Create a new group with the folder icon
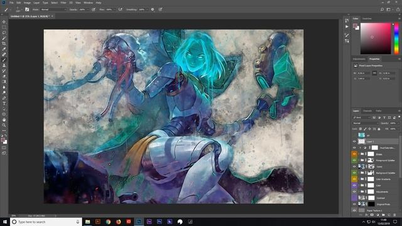The image size is (402, 226). click(383, 215)
